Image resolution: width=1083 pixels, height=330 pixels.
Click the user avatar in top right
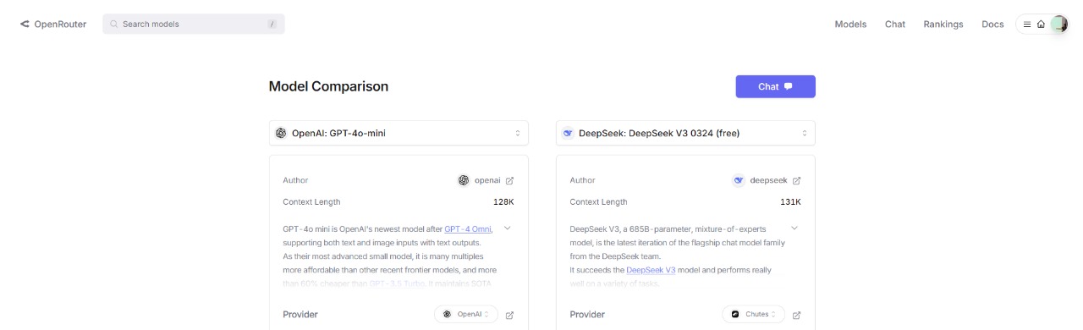tap(1058, 25)
